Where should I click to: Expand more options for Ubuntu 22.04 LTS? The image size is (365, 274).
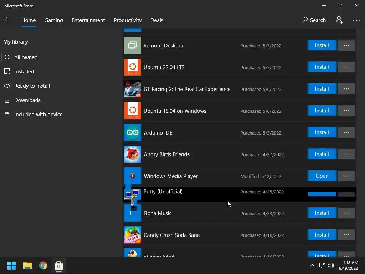[346, 67]
